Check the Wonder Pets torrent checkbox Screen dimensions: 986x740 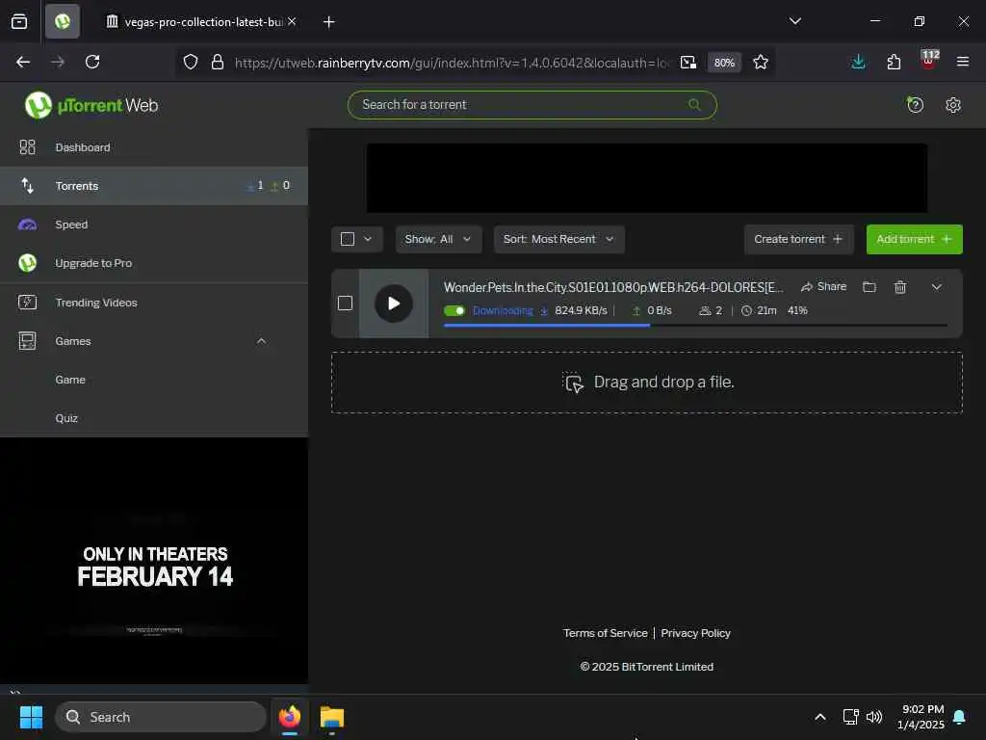tap(345, 304)
